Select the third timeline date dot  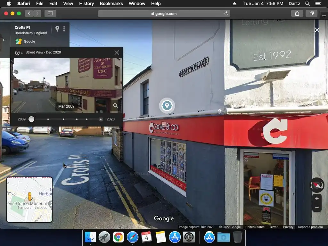point(64,119)
